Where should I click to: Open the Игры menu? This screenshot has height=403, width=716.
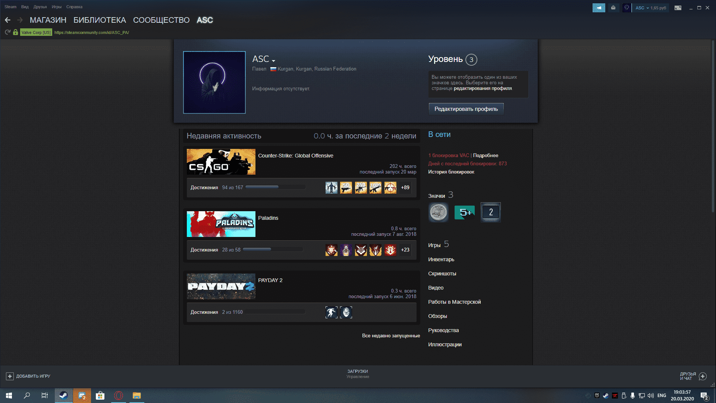[57, 7]
